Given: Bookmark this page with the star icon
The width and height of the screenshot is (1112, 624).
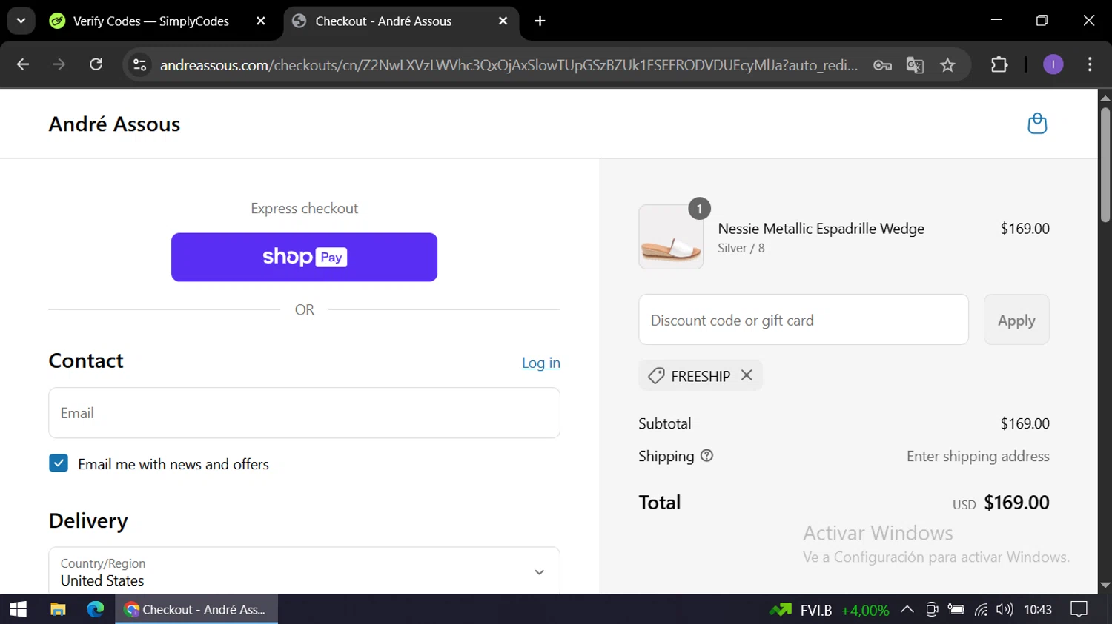Looking at the screenshot, I should pos(947,65).
